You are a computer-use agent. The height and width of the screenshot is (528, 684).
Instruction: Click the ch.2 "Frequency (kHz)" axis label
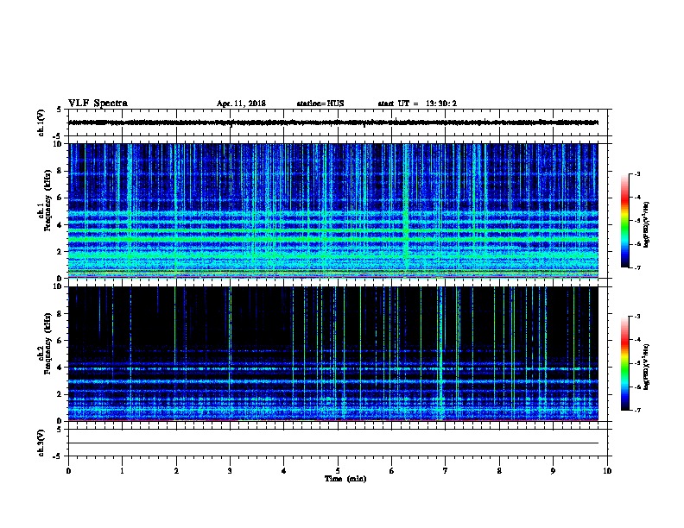pyautogui.click(x=47, y=343)
